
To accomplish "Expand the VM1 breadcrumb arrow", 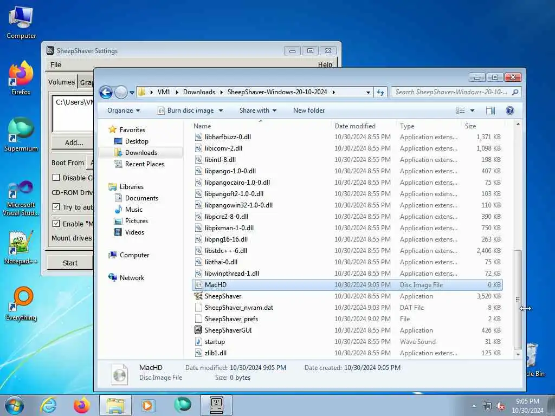I will coord(177,92).
